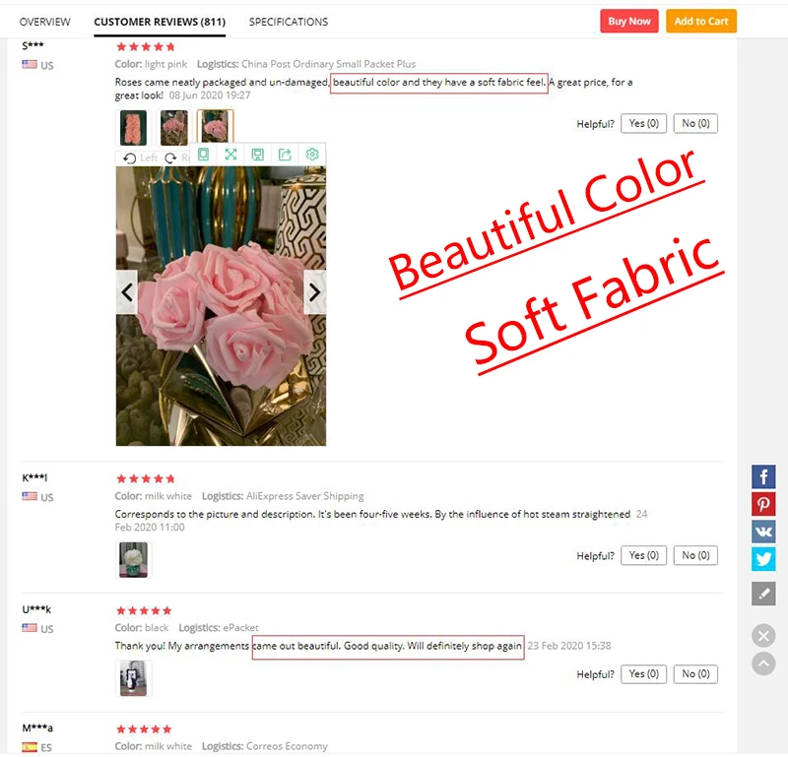Open the gear settings icon above the photo
This screenshot has height=757, width=788.
pos(312,155)
